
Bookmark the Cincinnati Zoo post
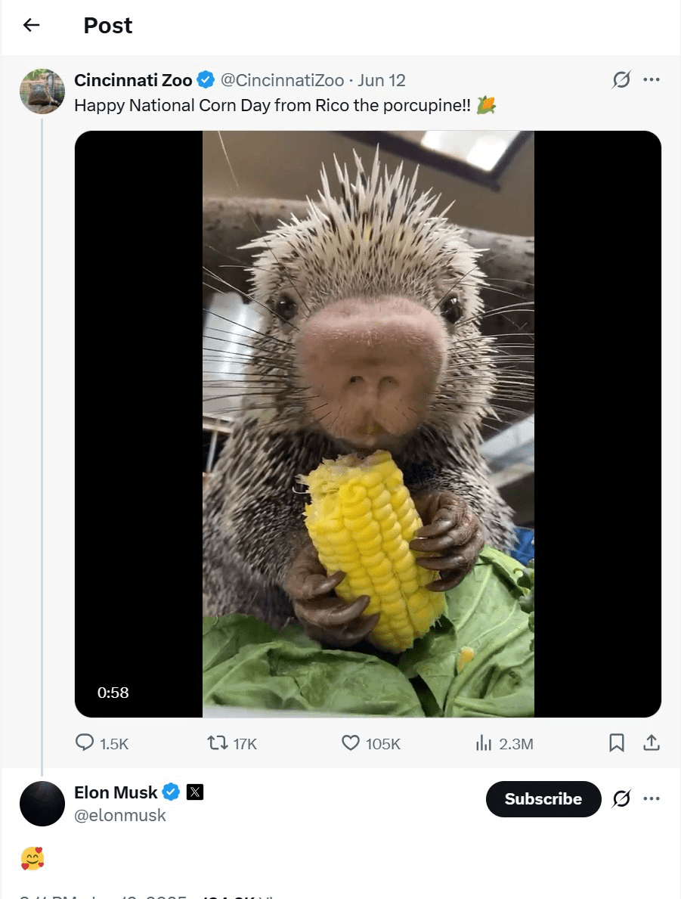point(616,743)
